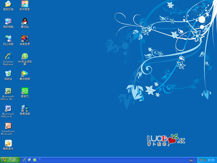
Task: Expand the quick launch chevron
Action: pyautogui.click(x=40, y=159)
